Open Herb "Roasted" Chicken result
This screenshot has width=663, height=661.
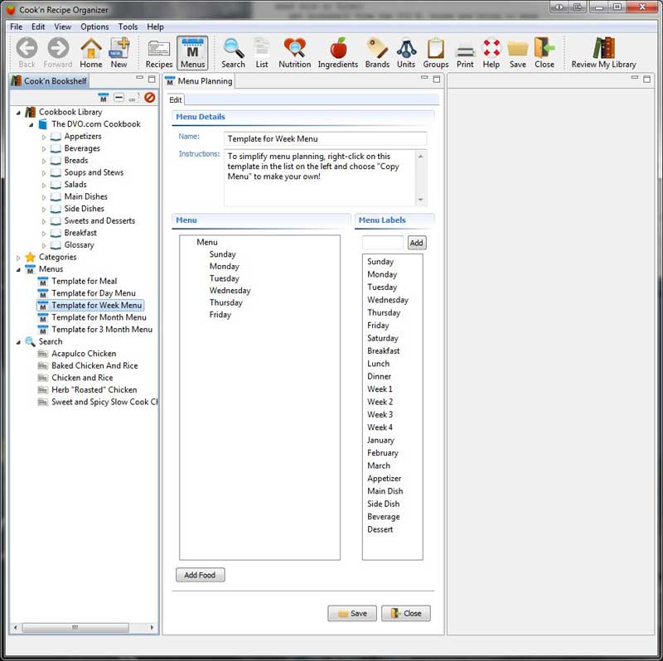(94, 390)
